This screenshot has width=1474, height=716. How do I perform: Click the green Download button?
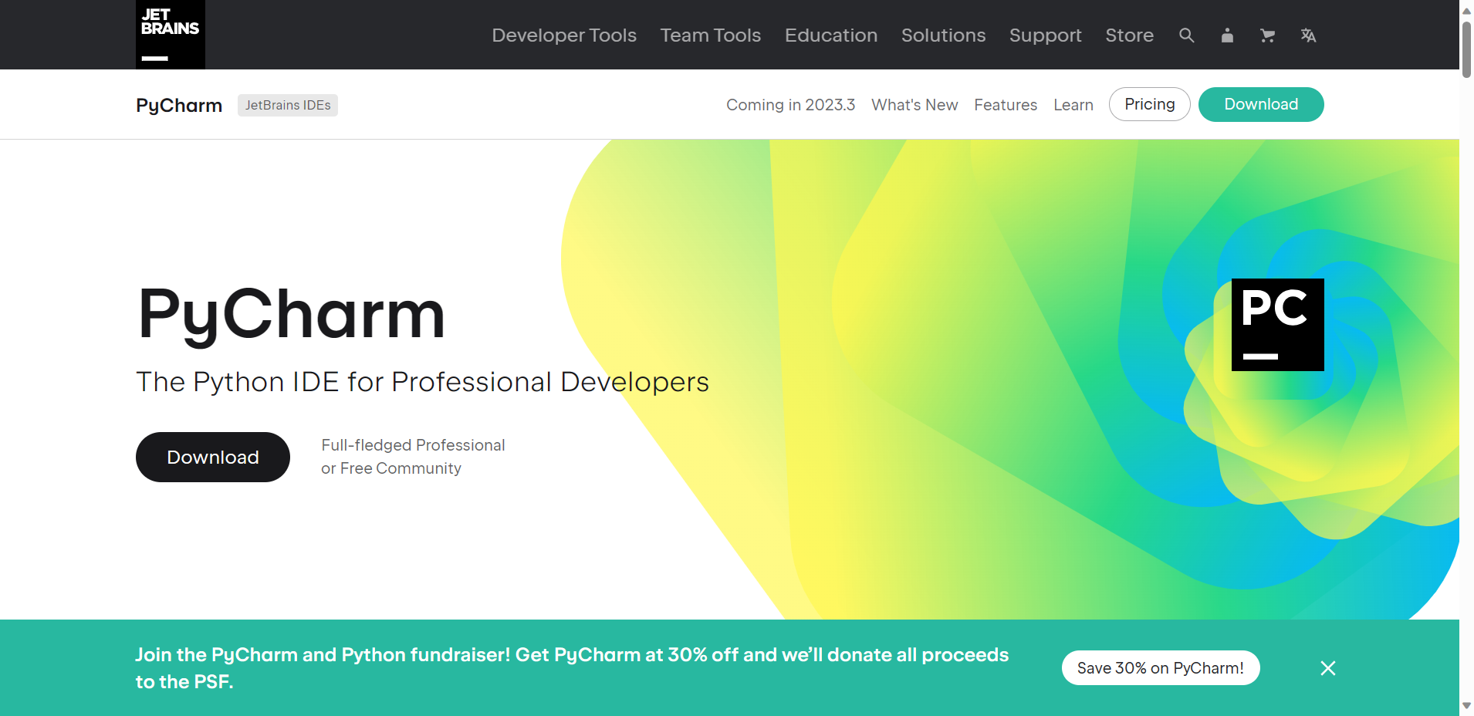(1261, 104)
